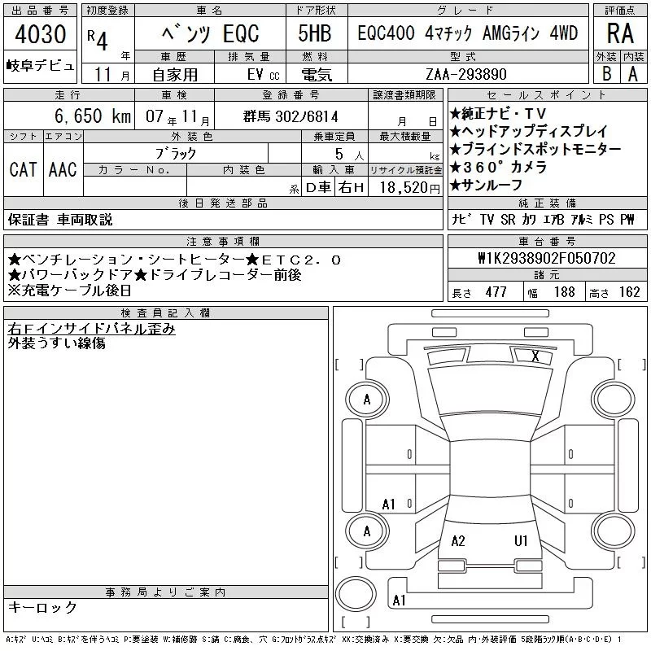The height and width of the screenshot is (651, 651).
Task: Click the later-shipped parts 保証書 車両取説
Action: pos(60,220)
